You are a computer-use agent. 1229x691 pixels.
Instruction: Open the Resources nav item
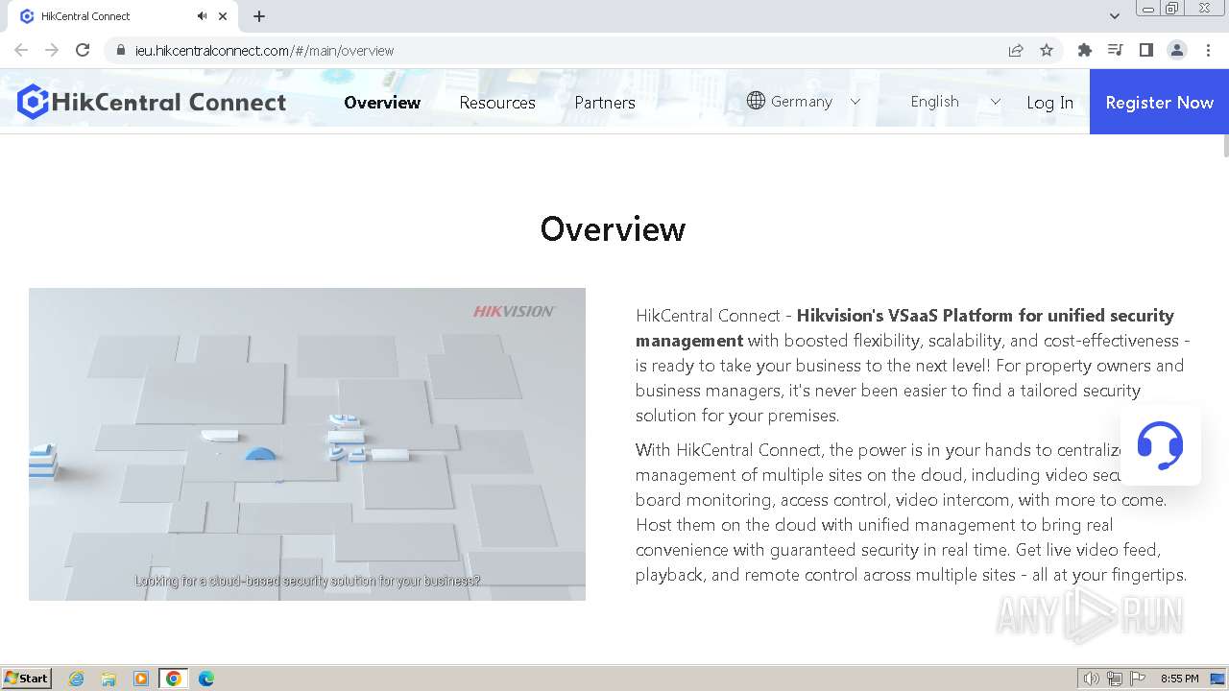click(x=497, y=102)
